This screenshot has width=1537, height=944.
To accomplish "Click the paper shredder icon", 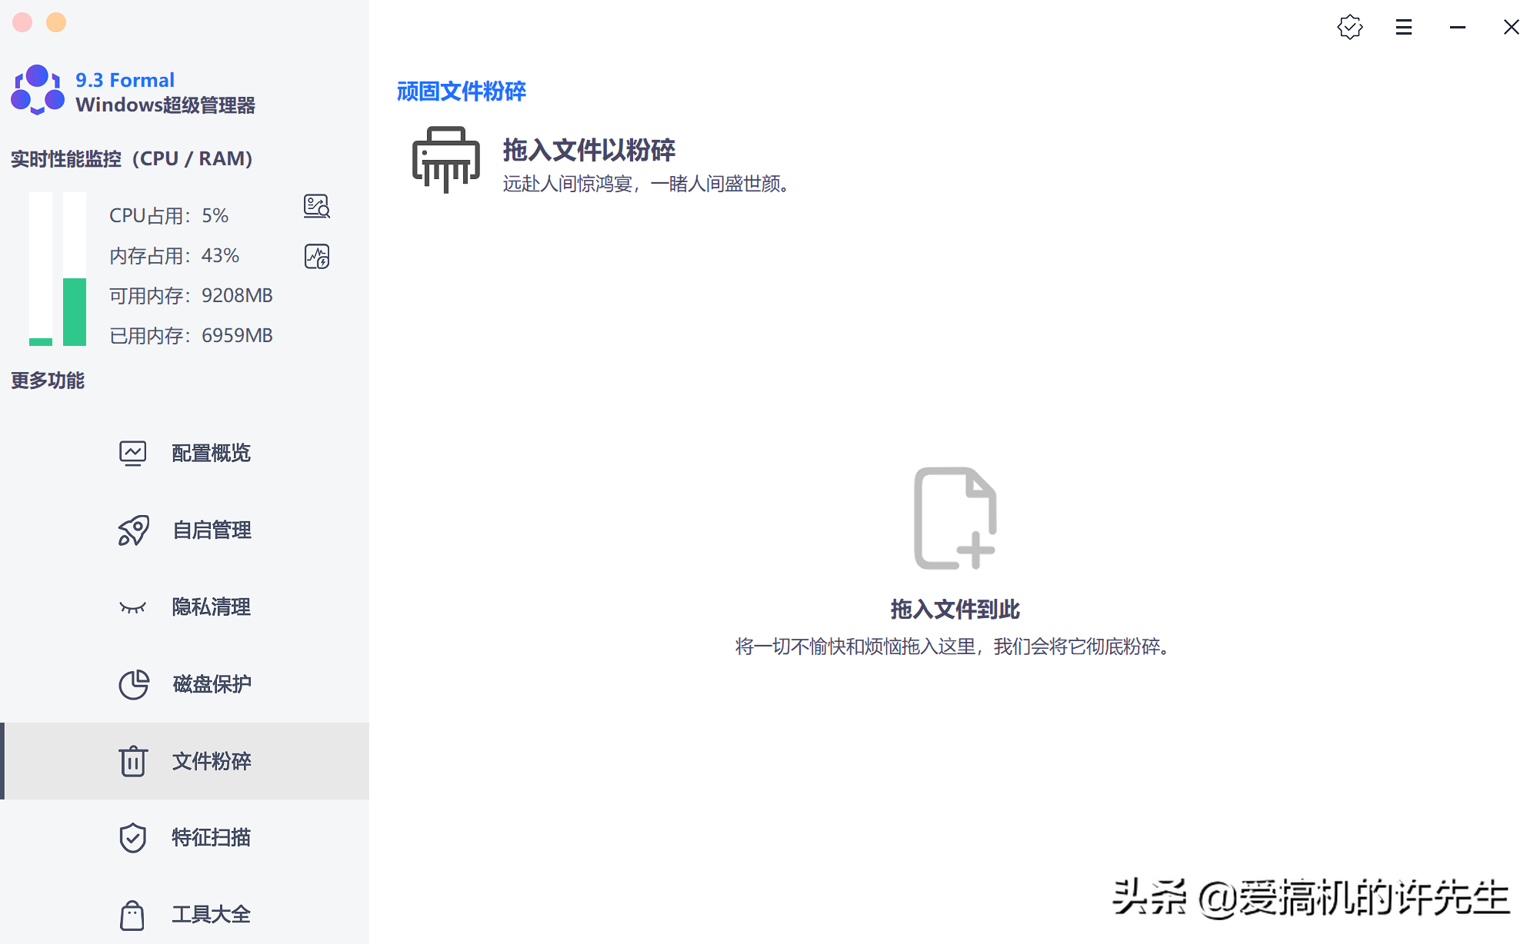I will coord(445,159).
